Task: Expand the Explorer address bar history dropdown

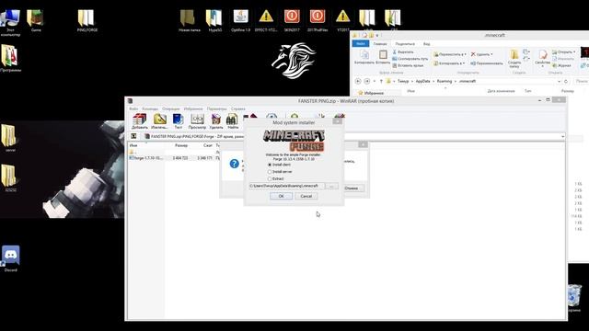Action: tap(559, 81)
